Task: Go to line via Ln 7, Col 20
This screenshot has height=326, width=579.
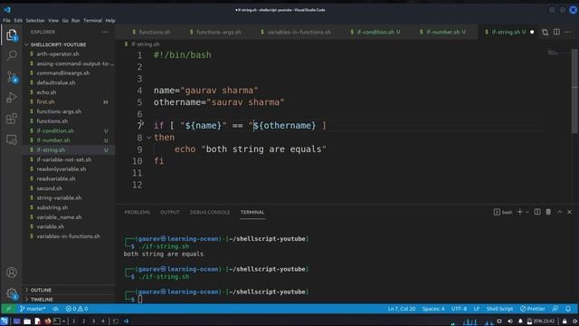Action: pyautogui.click(x=402, y=309)
